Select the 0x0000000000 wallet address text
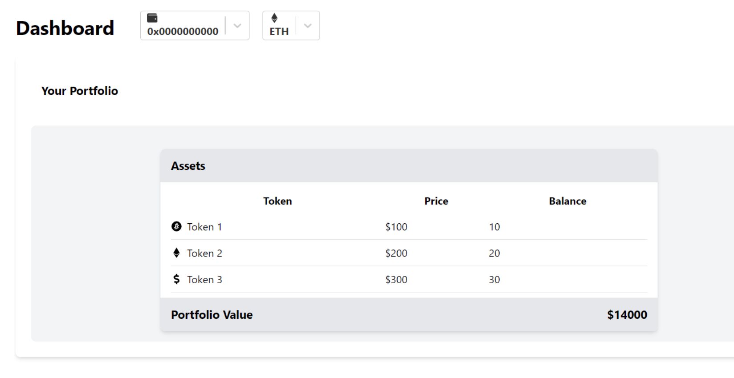734x378 pixels. (183, 32)
